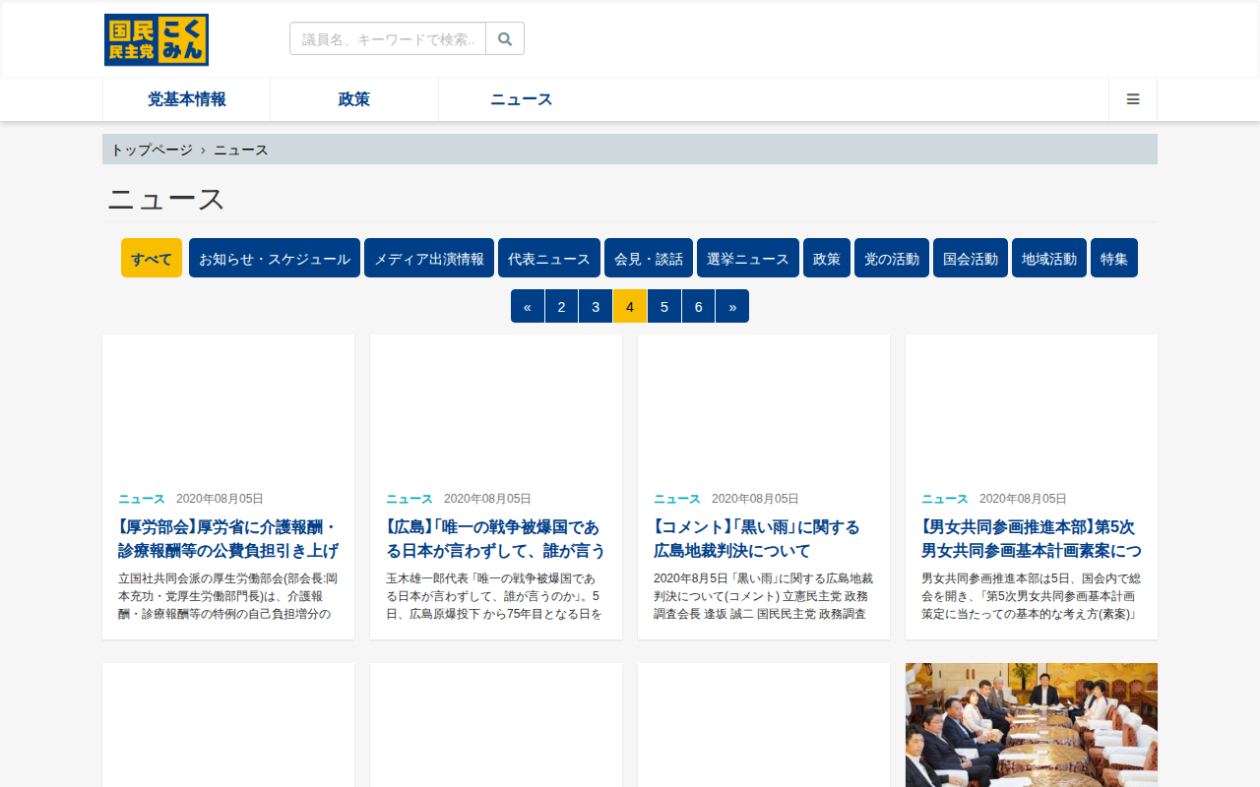Viewport: 1260px width, 787px height.
Task: Go to next pages with » button
Action: [732, 306]
